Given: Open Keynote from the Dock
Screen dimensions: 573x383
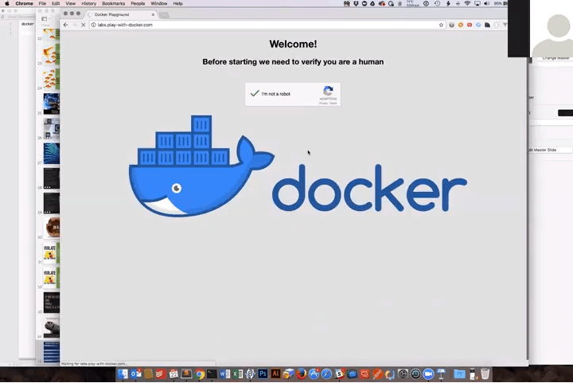Looking at the screenshot, I should [x=441, y=374].
